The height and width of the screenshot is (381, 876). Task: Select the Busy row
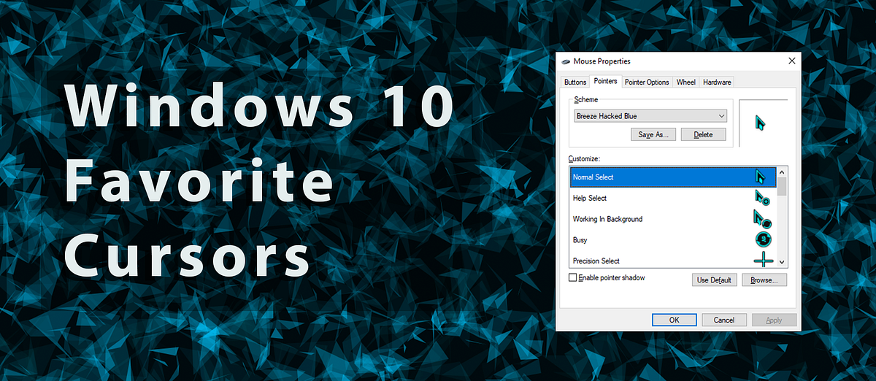673,239
